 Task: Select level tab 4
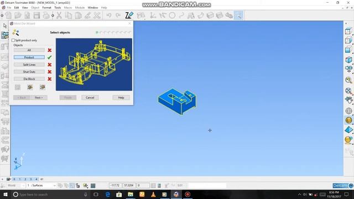point(36,179)
